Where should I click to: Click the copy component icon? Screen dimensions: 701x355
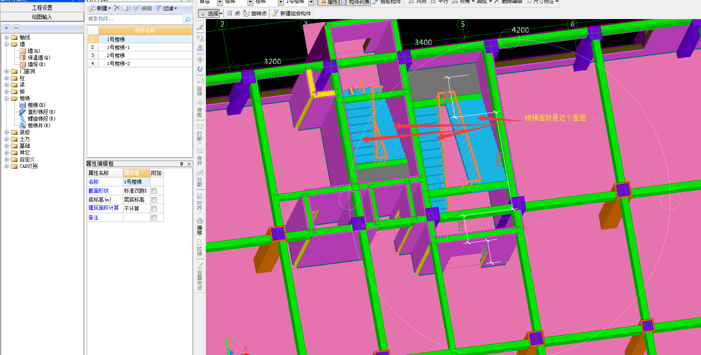coord(127,8)
